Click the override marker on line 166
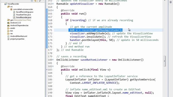 [47, 14]
